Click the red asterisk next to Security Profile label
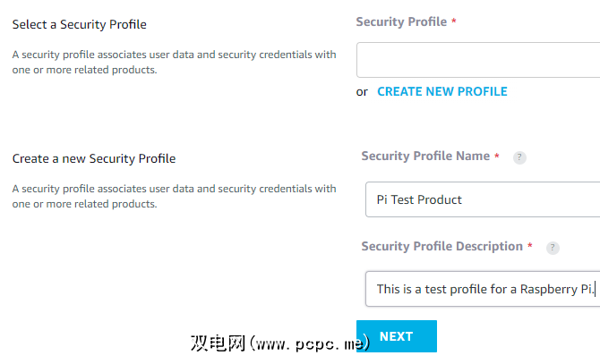The width and height of the screenshot is (600, 364). (x=454, y=22)
